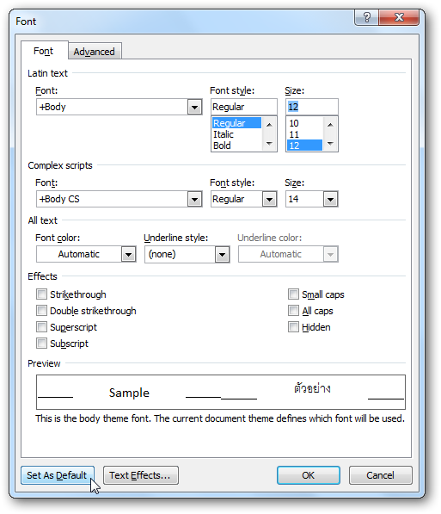The image size is (441, 514).
Task: Click down arrow in Font style list
Action: click(x=269, y=143)
